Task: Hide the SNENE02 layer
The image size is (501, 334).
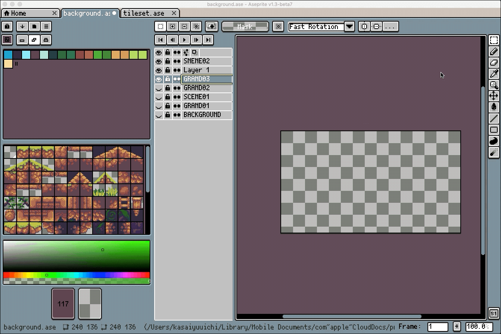Action: pos(159,61)
